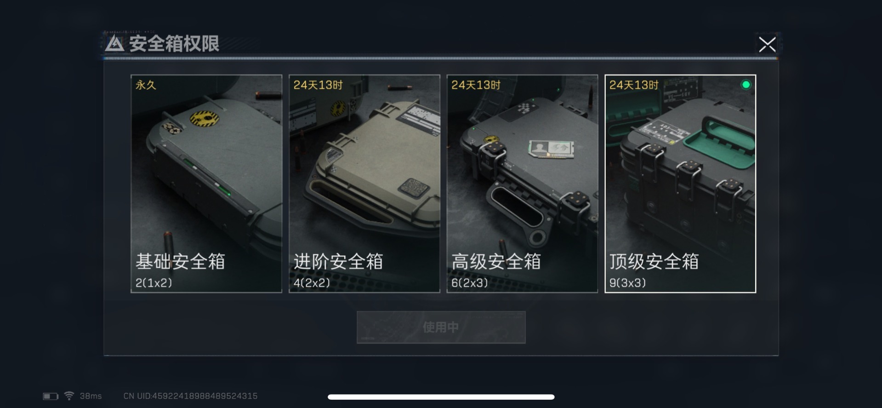Click the triangle logo next to 安全箱权限
Screen dimensions: 882x408
coord(114,44)
